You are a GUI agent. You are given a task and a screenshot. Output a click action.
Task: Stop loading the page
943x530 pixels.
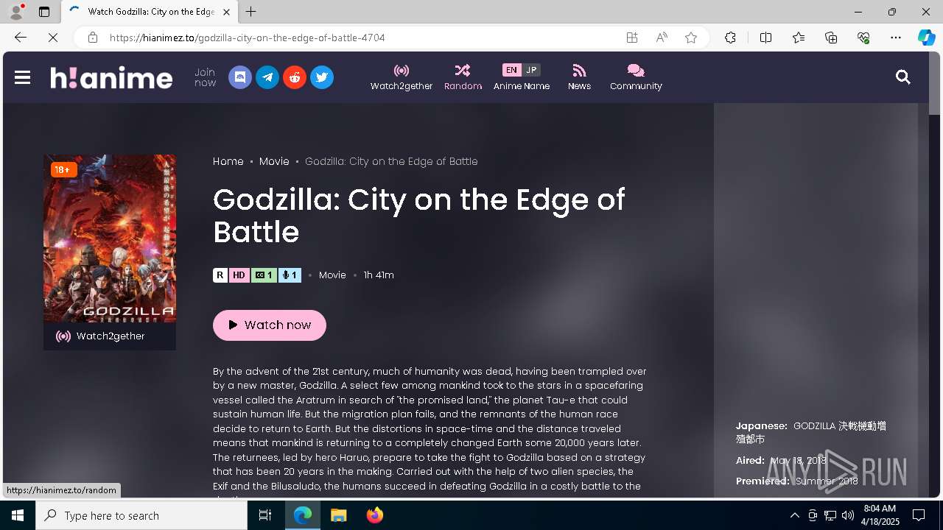[53, 38]
